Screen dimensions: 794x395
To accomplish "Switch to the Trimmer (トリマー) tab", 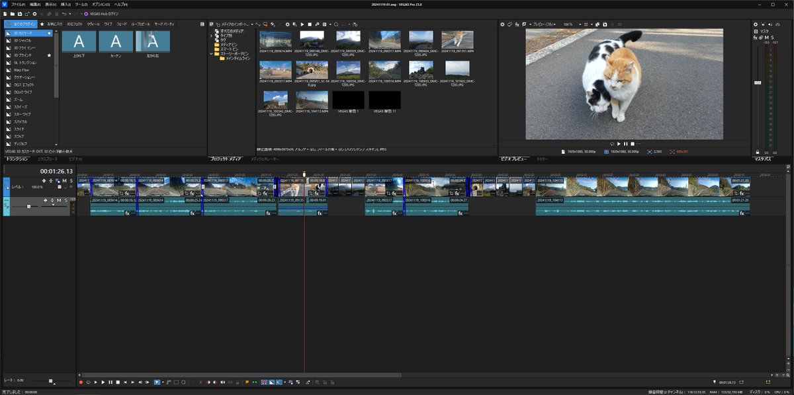I will tap(542, 159).
